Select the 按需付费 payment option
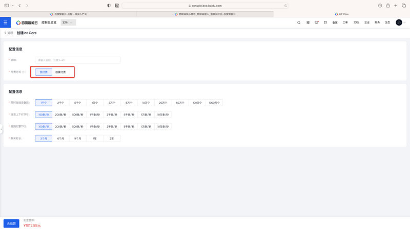Viewport: 410px width, 230px height. 60,72
